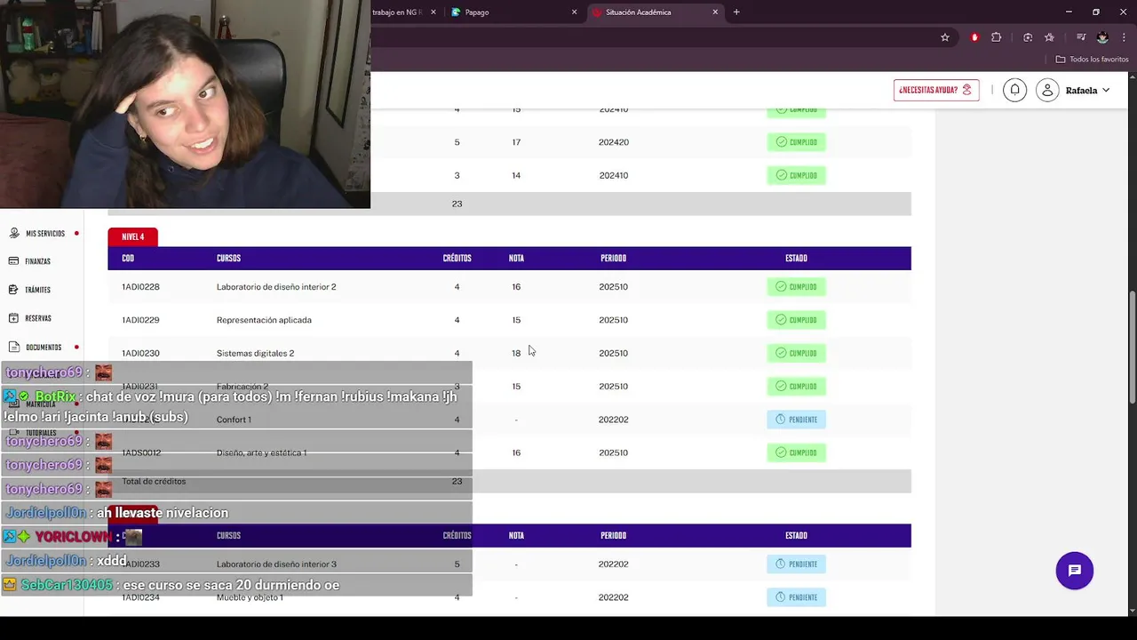This screenshot has height=640, width=1137.
Task: Open a new browser tab
Action: (736, 12)
